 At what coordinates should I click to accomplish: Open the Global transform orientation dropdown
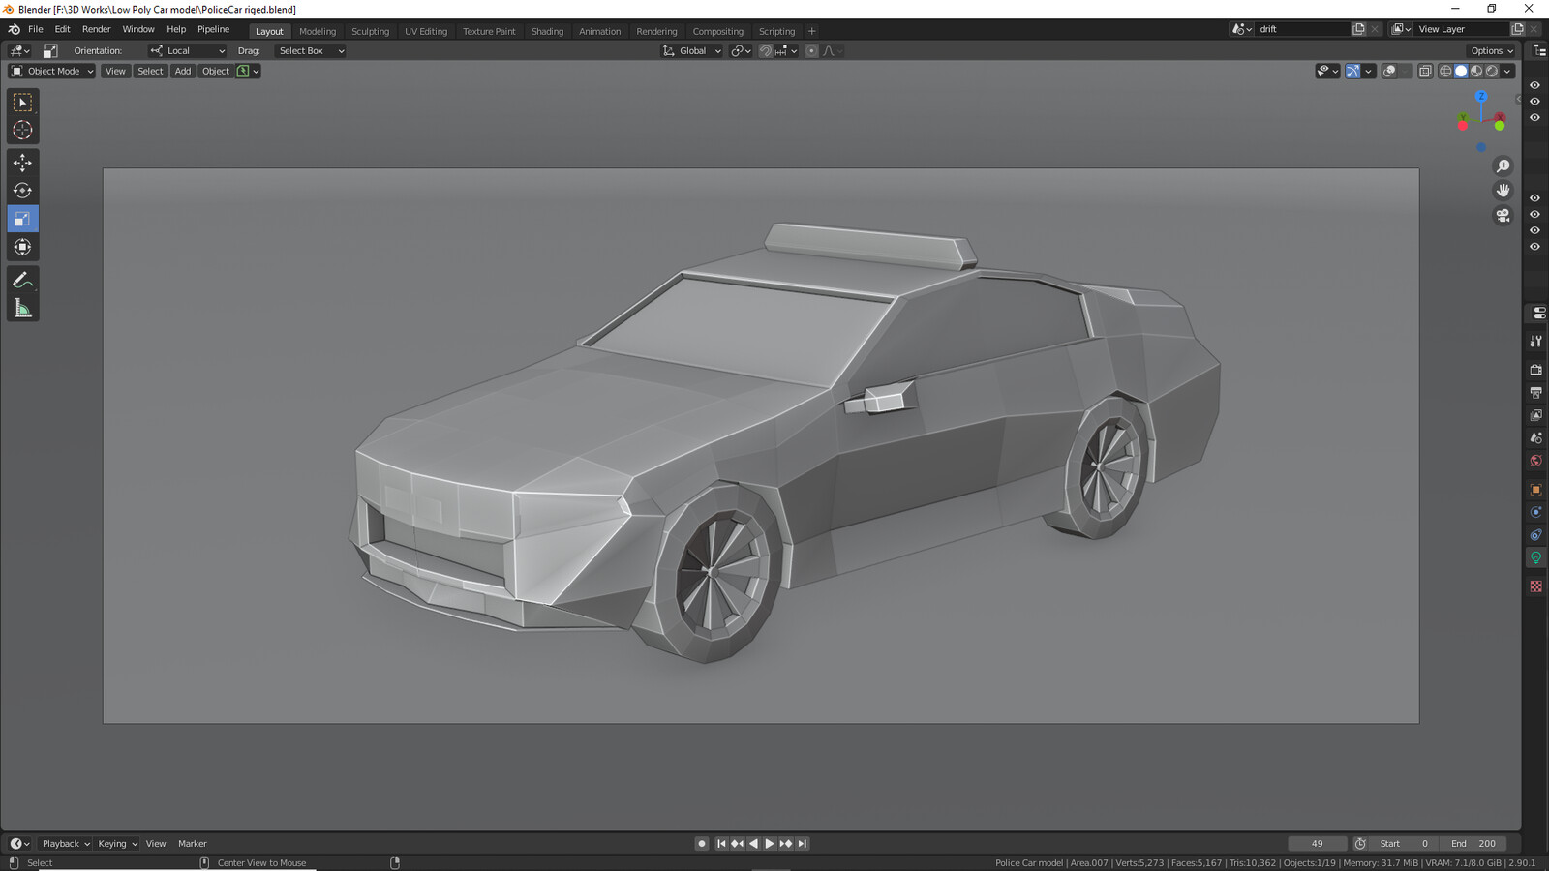pos(691,50)
